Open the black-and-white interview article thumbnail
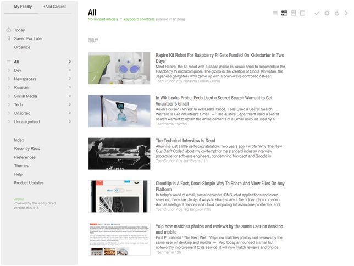354x266 pixels. (x=119, y=153)
